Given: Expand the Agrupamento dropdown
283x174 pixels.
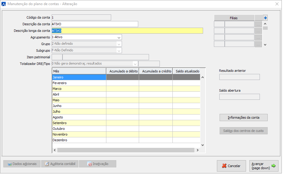Looking at the screenshot, I should click(x=119, y=37).
